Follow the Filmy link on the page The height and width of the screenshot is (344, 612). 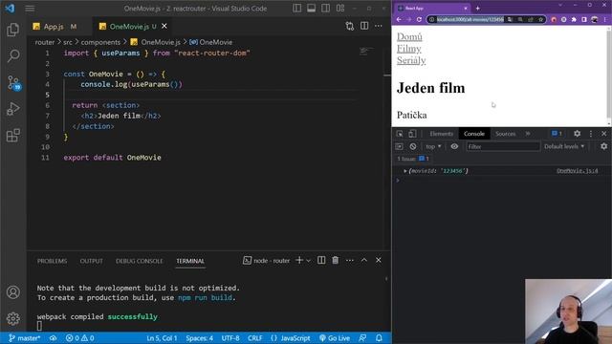(x=408, y=49)
